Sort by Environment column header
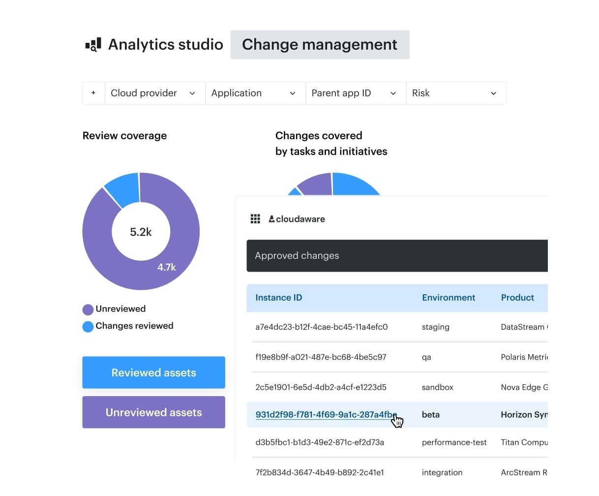 tap(448, 298)
